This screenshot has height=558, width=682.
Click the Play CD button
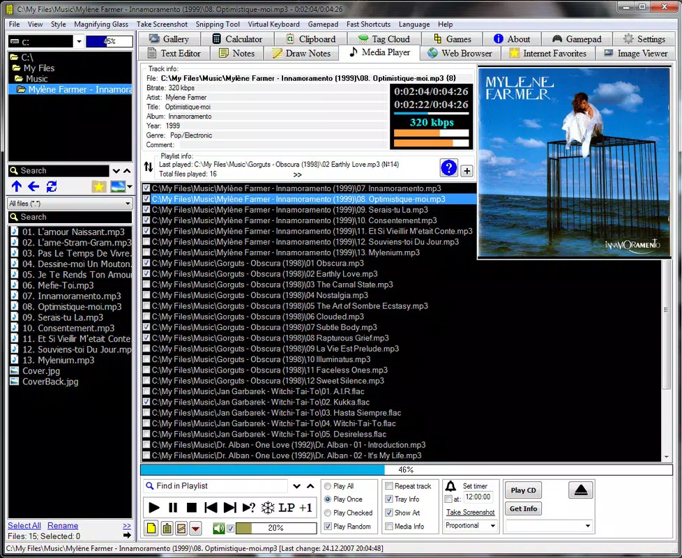[523, 490]
